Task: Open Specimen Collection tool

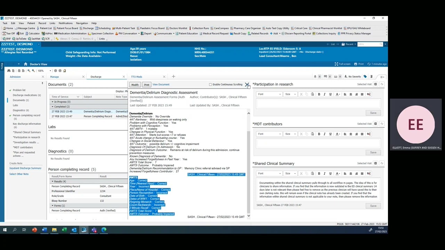Action: 100,33
